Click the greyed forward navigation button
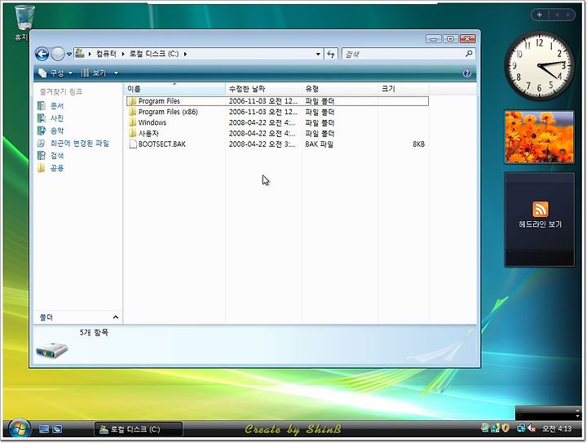Viewport: 587px width, 443px height. (58, 54)
